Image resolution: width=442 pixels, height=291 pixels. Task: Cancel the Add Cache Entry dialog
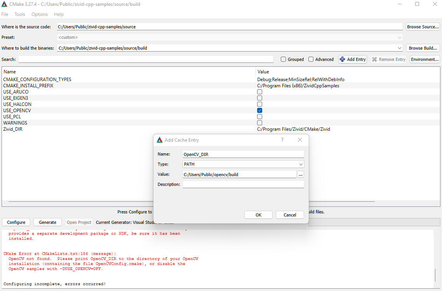pyautogui.click(x=290, y=215)
